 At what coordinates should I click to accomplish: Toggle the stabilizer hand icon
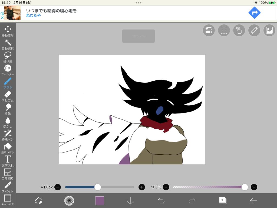click(239, 30)
